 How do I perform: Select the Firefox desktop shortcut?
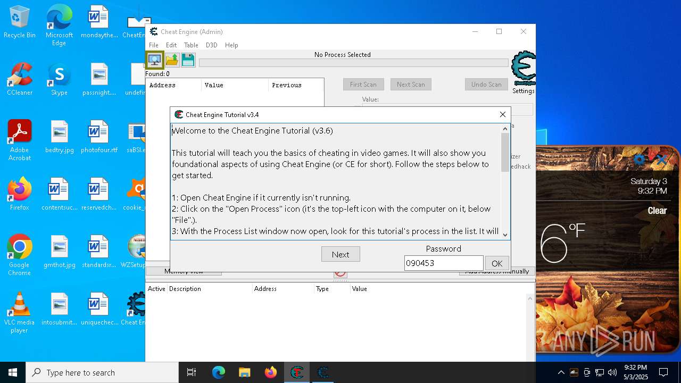coord(20,194)
